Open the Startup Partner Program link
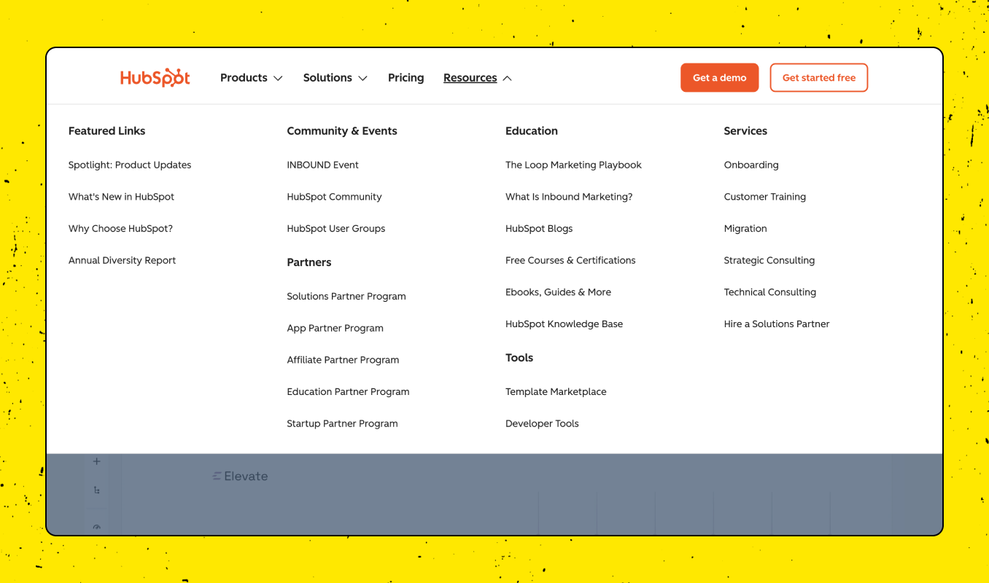Screen dimensions: 989x583 (342, 423)
